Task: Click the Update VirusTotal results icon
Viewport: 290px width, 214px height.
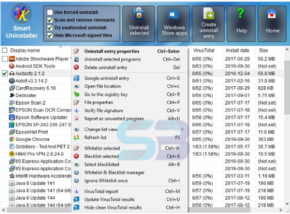Action: [76, 200]
